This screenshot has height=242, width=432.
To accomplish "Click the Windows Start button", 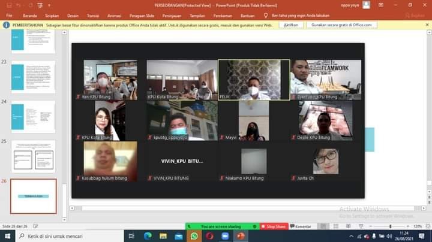I will pos(6,236).
